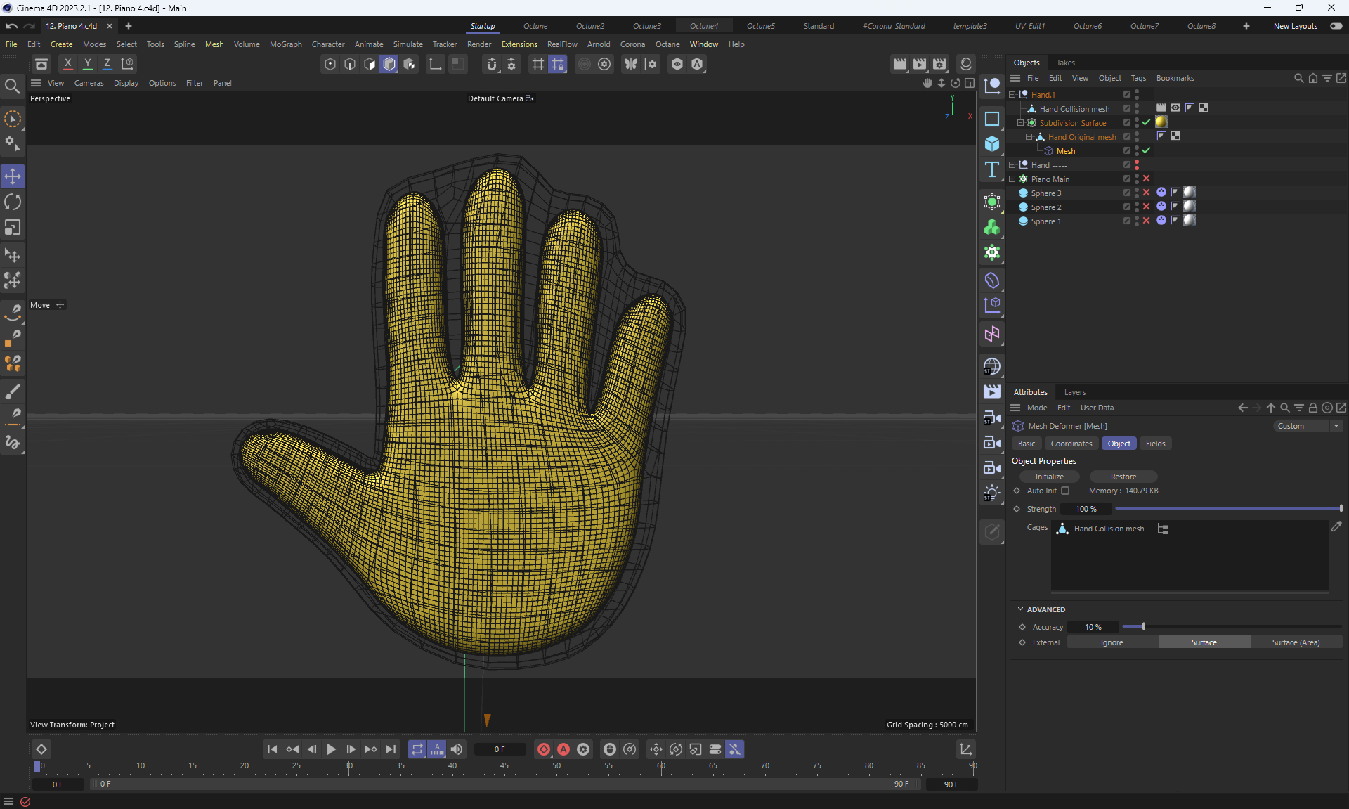Click the Accuracy slider handle

coord(1143,626)
